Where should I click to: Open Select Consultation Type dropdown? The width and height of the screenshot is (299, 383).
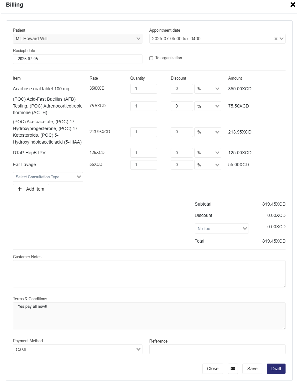point(48,177)
